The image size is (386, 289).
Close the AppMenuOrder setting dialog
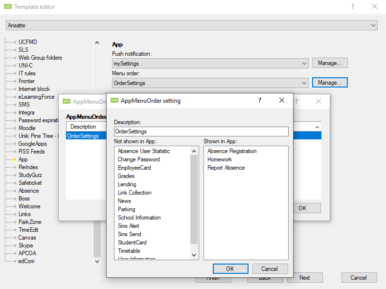(x=281, y=100)
